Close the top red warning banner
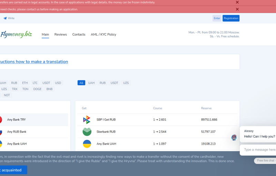The image size is (276, 176). pyautogui.click(x=237, y=2)
